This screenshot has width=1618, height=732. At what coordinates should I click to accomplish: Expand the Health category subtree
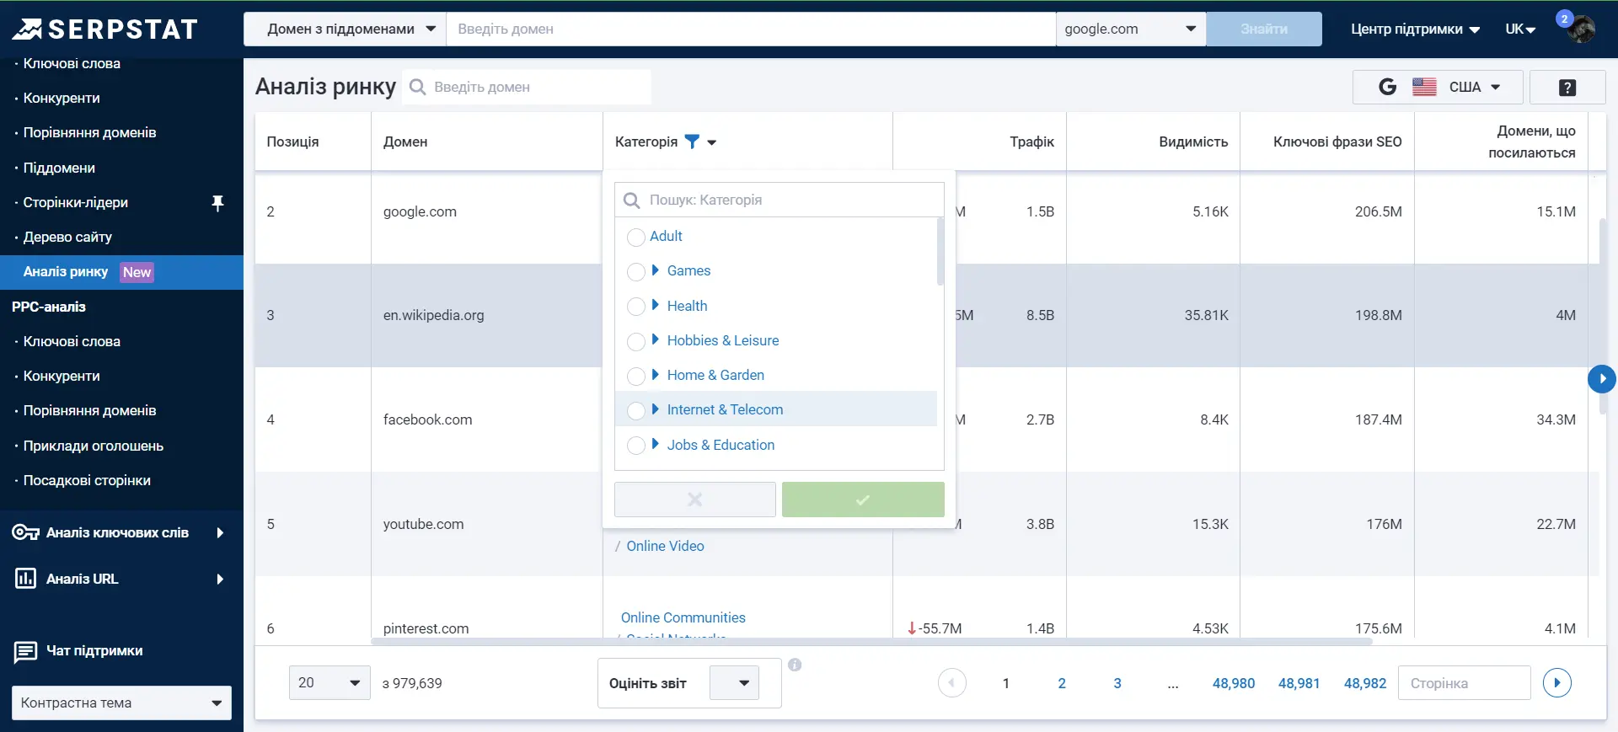[656, 305]
